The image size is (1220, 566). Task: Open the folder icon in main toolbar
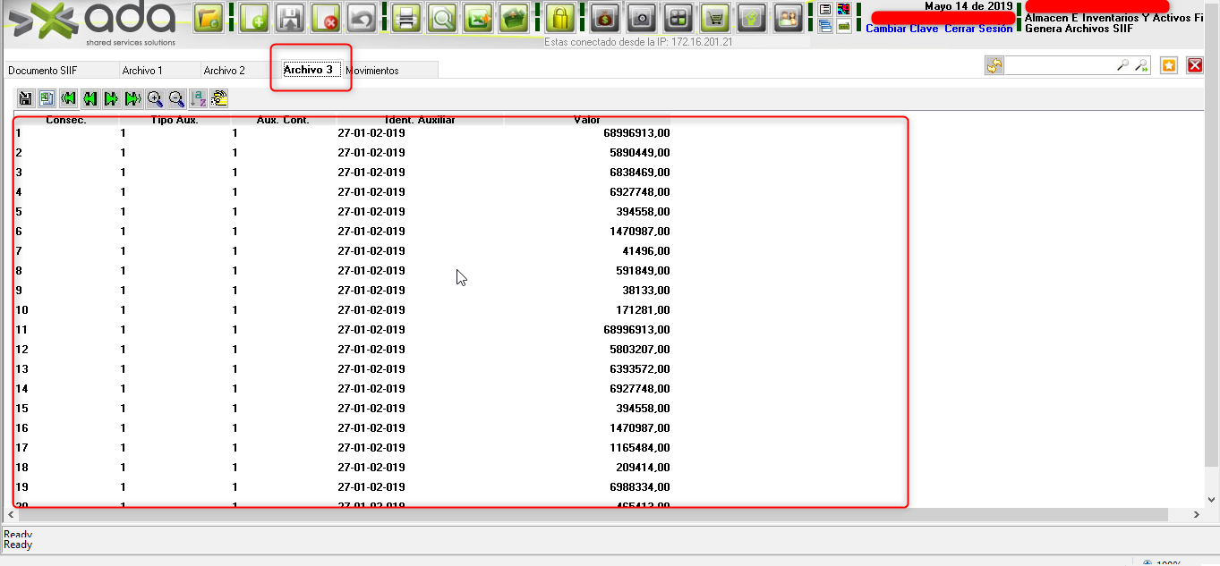point(209,18)
